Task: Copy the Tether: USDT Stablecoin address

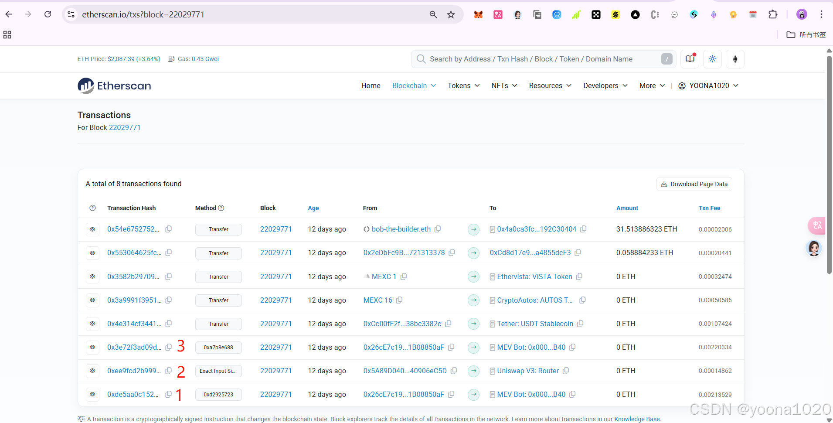Action: point(580,324)
